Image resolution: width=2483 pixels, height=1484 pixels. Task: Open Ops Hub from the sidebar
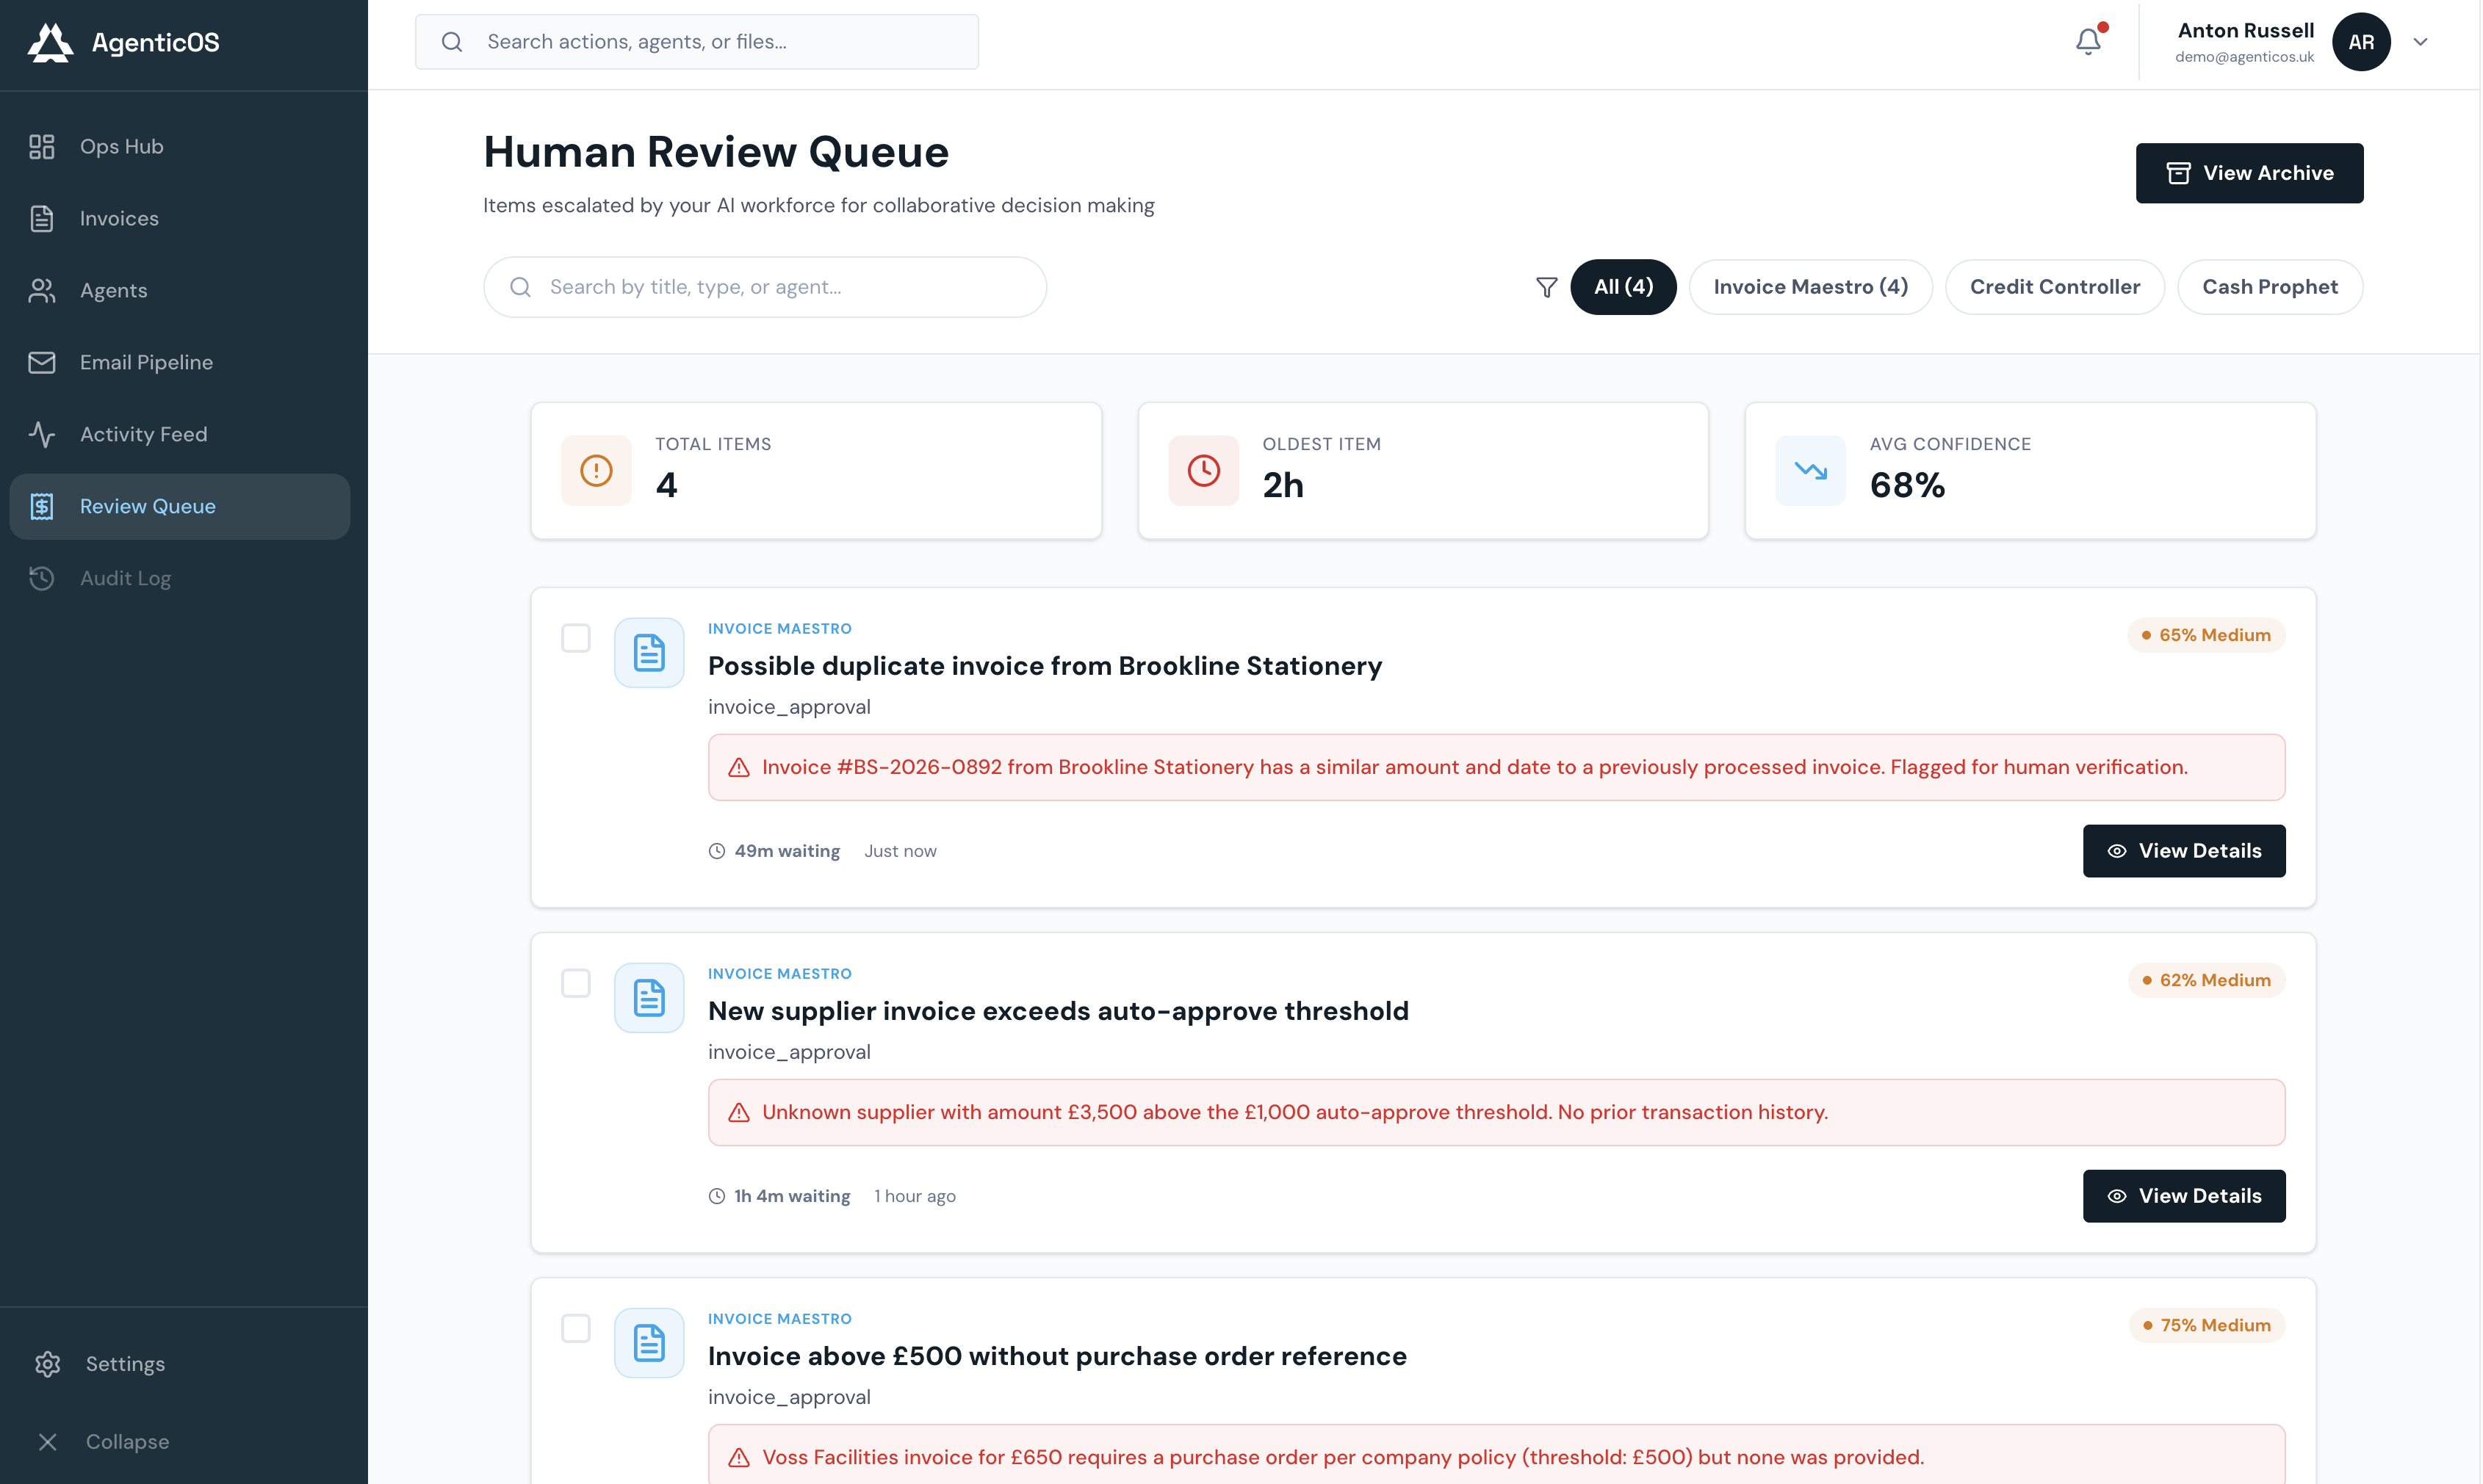[x=180, y=147]
